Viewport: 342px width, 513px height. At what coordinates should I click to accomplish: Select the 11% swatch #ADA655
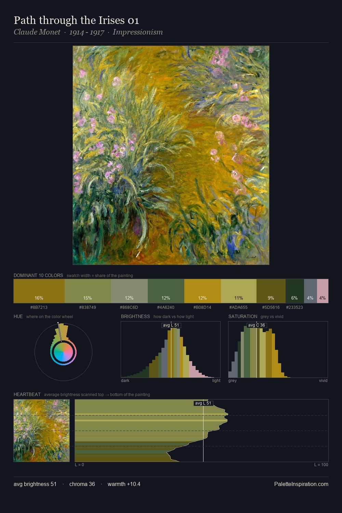(x=239, y=291)
